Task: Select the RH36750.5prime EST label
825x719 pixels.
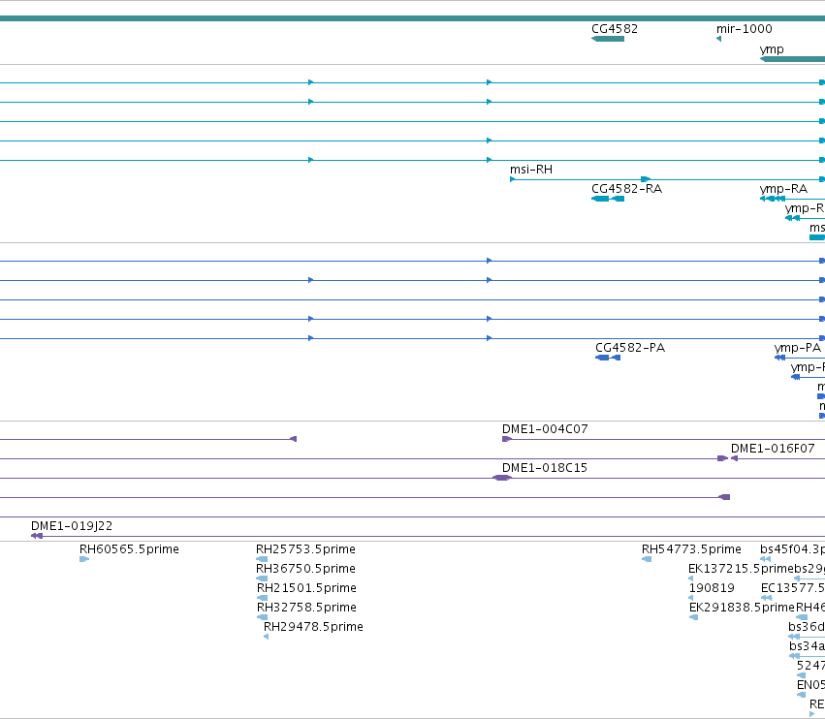Action: pos(305,569)
